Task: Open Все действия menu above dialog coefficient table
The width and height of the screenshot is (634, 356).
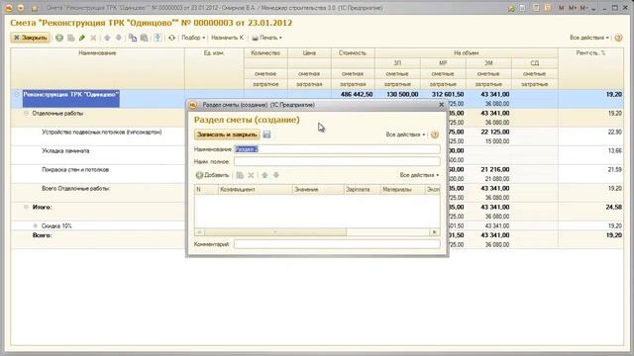Action: (419, 175)
